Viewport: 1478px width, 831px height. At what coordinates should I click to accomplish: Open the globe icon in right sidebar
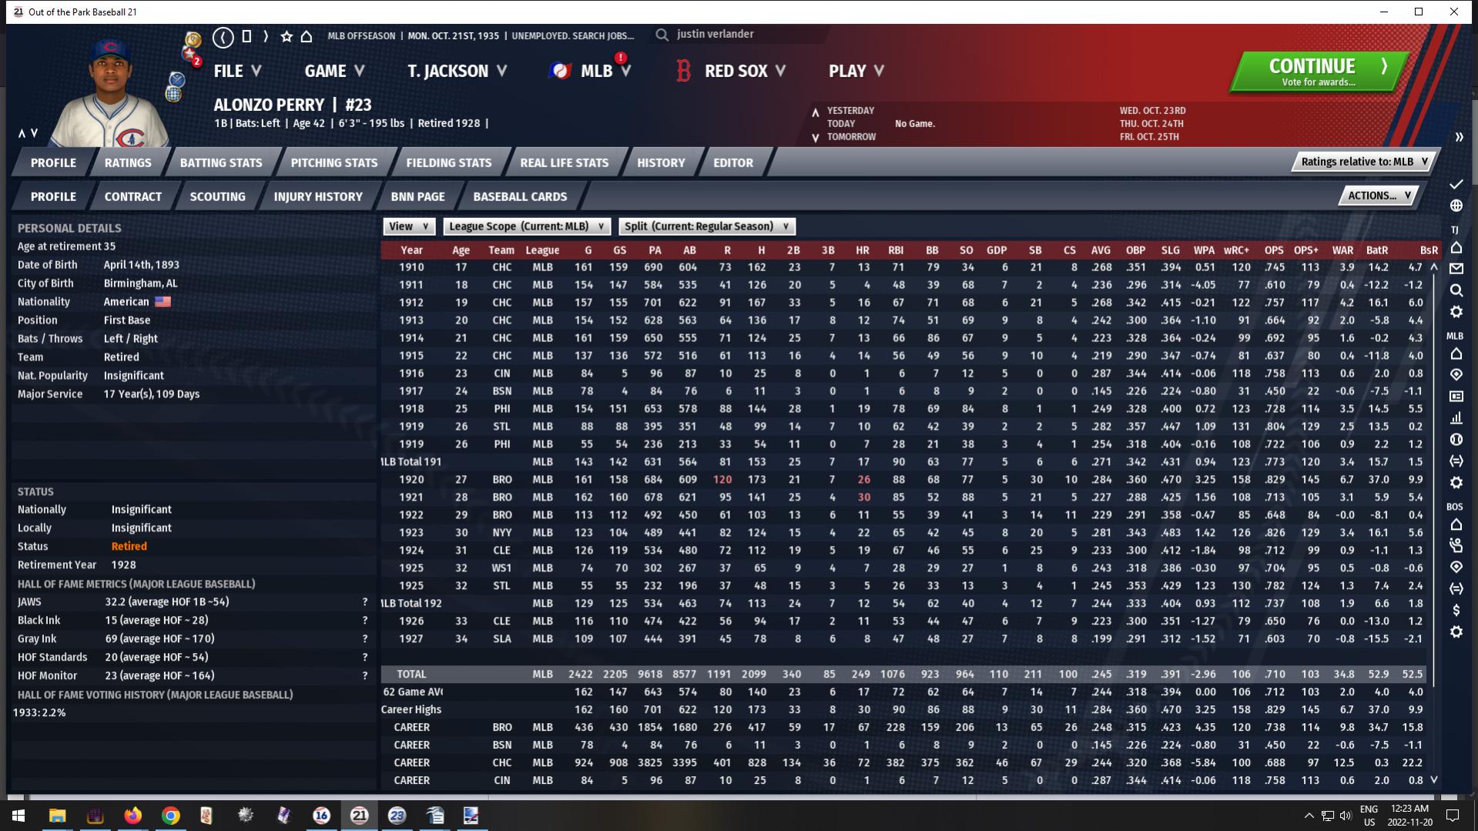[x=1456, y=206]
